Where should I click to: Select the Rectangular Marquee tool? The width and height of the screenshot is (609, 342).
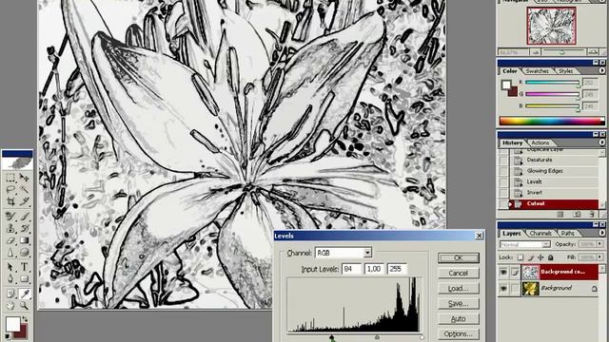pyautogui.click(x=10, y=178)
